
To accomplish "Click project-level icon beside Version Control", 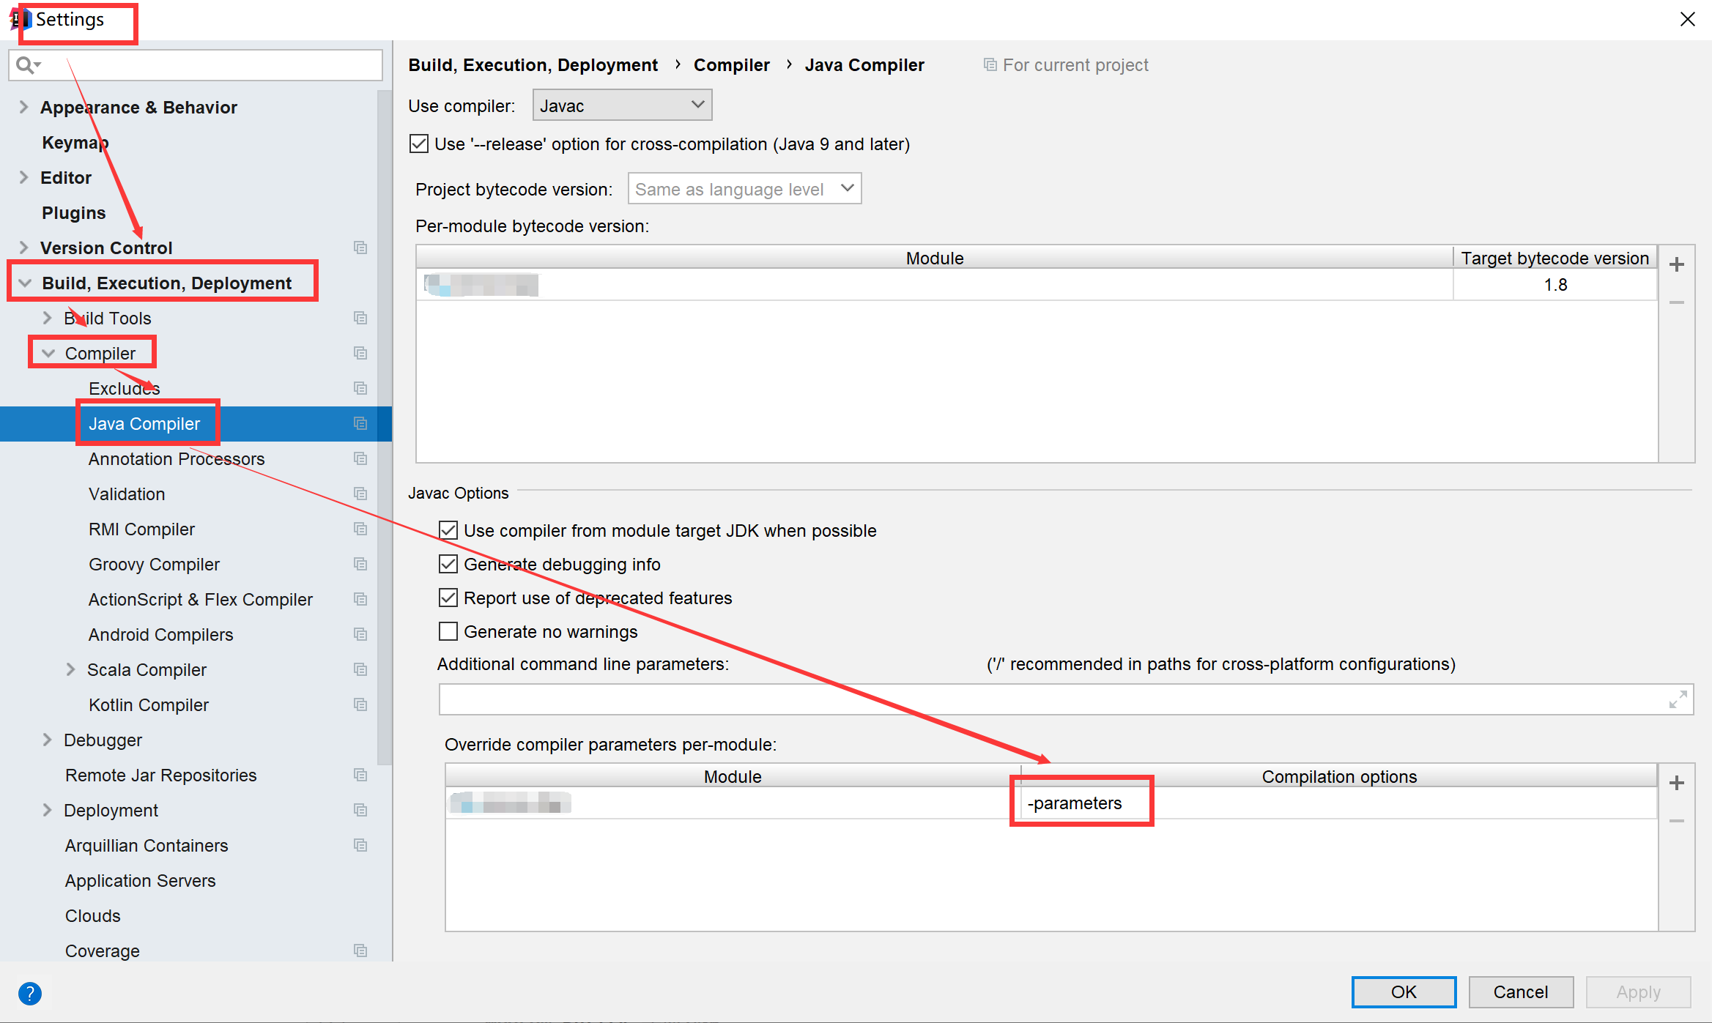I will [360, 248].
